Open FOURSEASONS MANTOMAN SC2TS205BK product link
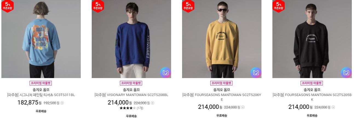The height and width of the screenshot is (122, 354). tap(312, 97)
